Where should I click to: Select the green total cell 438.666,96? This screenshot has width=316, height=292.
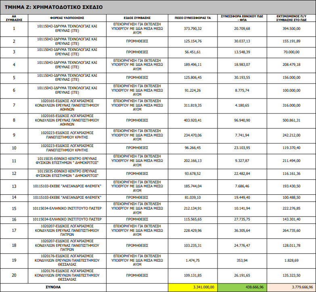click(x=242, y=287)
